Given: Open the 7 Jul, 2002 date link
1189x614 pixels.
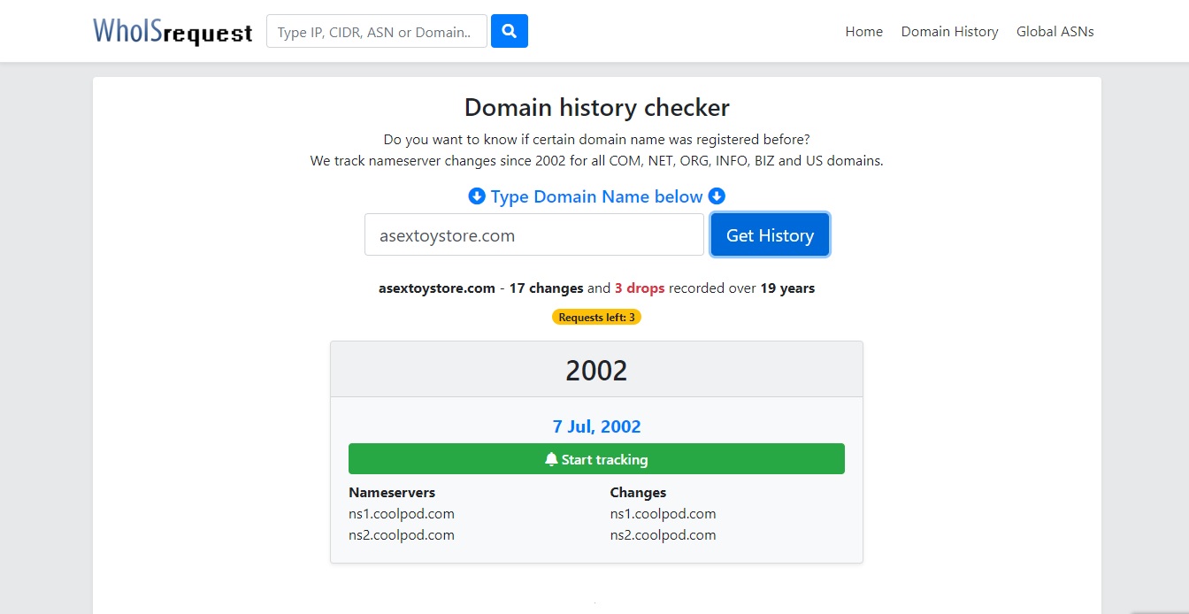Looking at the screenshot, I should click(x=596, y=426).
